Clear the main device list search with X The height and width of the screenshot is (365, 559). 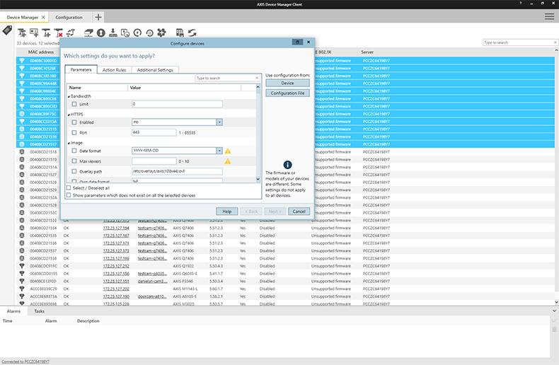click(x=555, y=42)
